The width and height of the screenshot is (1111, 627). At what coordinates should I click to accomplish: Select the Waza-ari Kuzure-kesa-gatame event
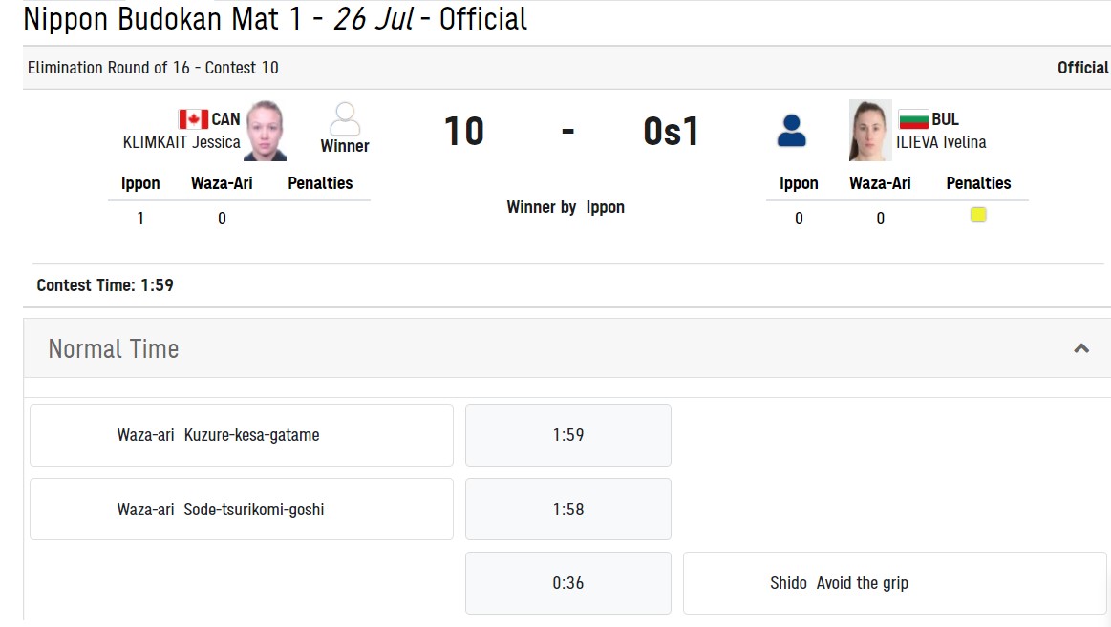pyautogui.click(x=242, y=435)
